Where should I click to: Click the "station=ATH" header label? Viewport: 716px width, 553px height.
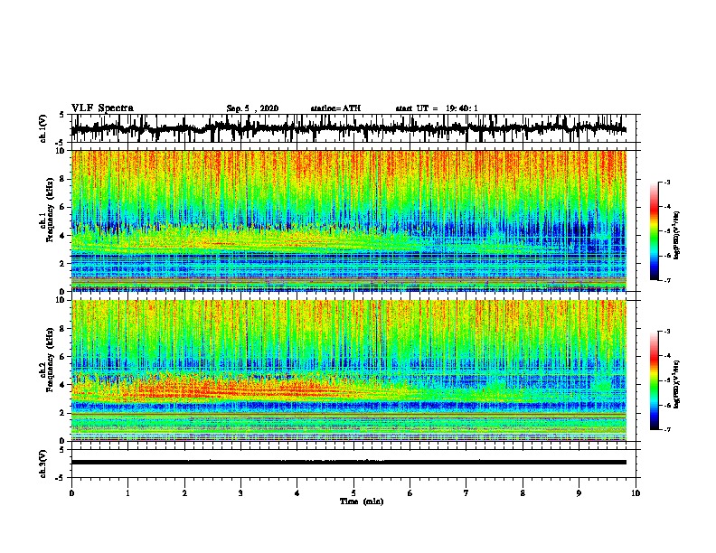point(335,108)
